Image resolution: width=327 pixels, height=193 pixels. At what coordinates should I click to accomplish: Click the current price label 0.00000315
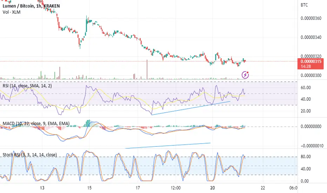click(x=311, y=61)
